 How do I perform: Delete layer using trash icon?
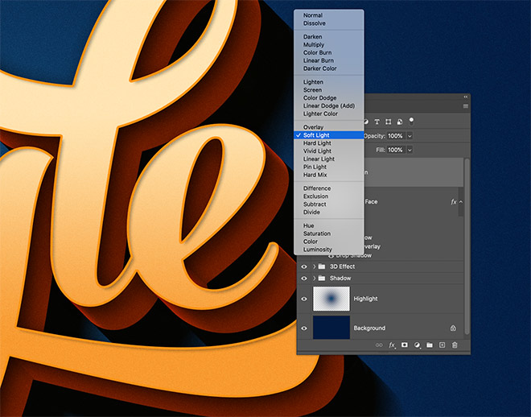pyautogui.click(x=454, y=345)
